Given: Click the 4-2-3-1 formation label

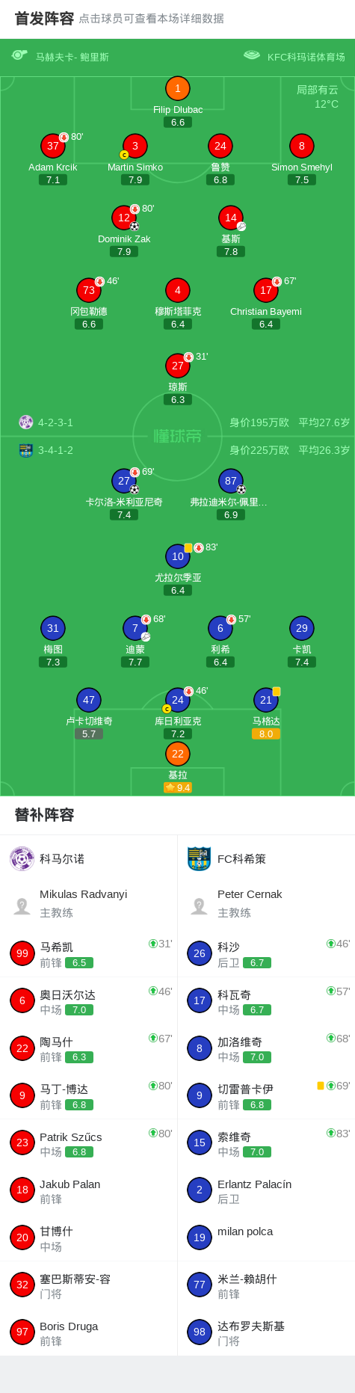Looking at the screenshot, I should [55, 422].
